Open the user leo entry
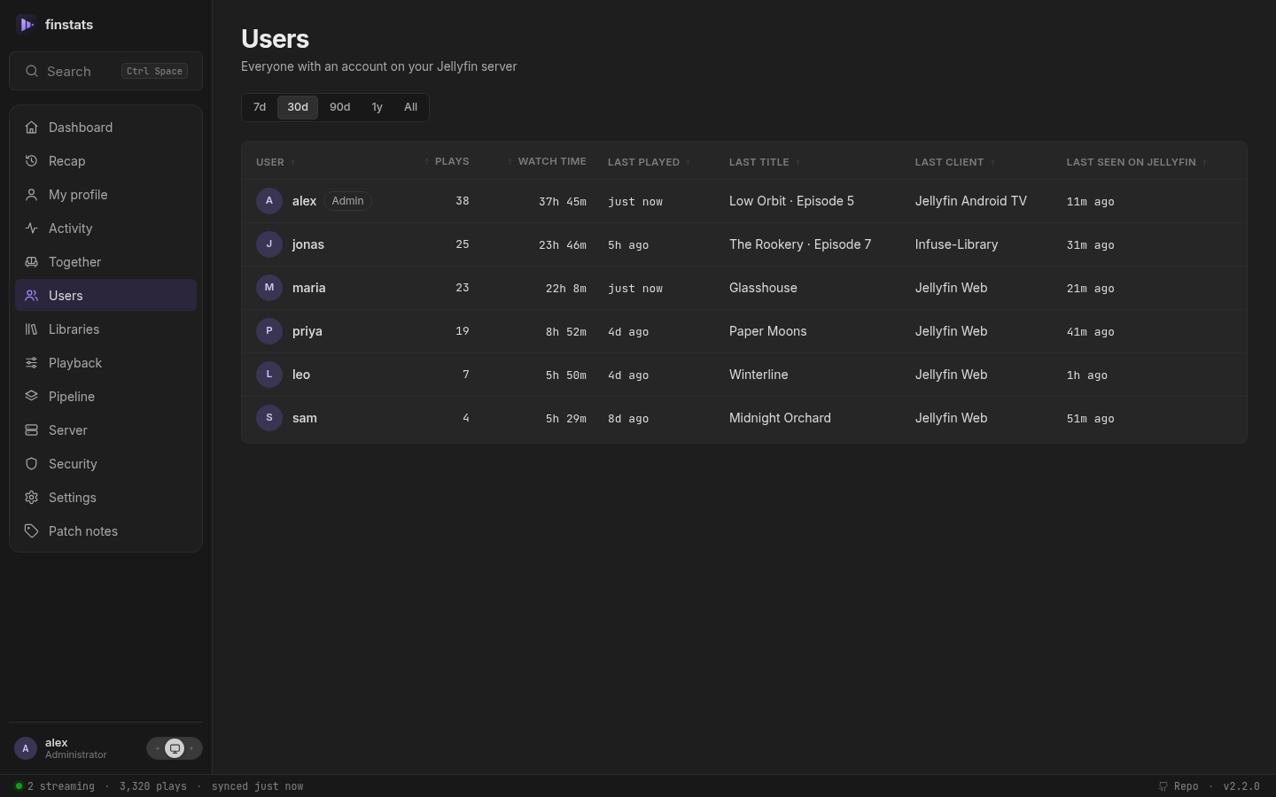Image resolution: width=1276 pixels, height=797 pixels. [x=301, y=375]
